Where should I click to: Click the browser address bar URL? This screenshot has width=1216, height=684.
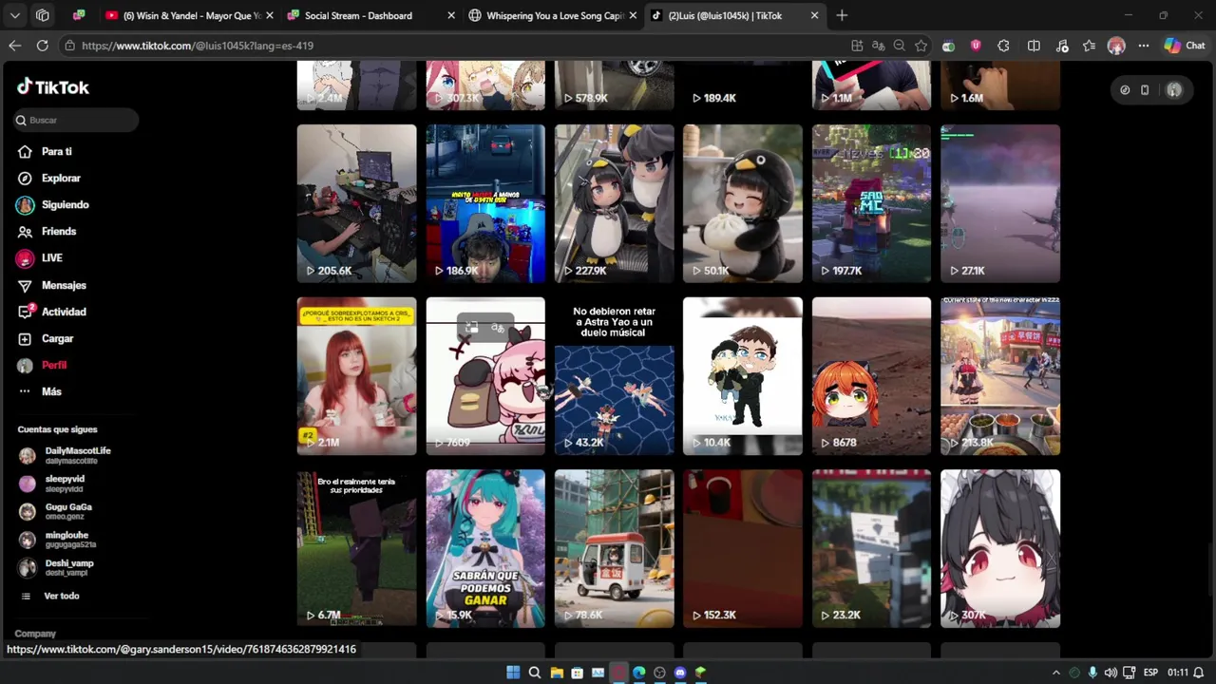click(198, 46)
